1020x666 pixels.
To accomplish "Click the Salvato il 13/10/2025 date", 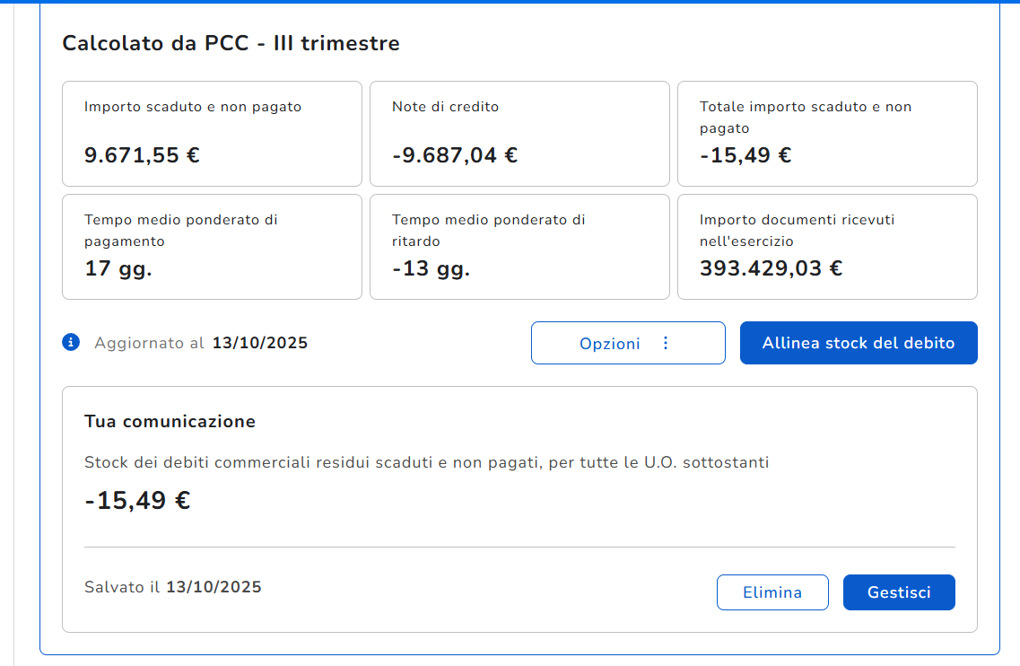I will tap(214, 587).
